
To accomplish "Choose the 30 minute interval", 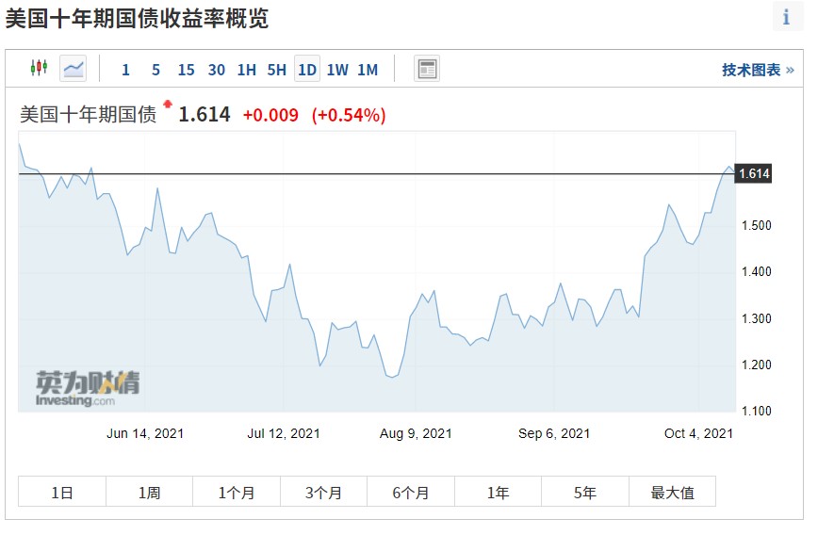I will pyautogui.click(x=217, y=70).
